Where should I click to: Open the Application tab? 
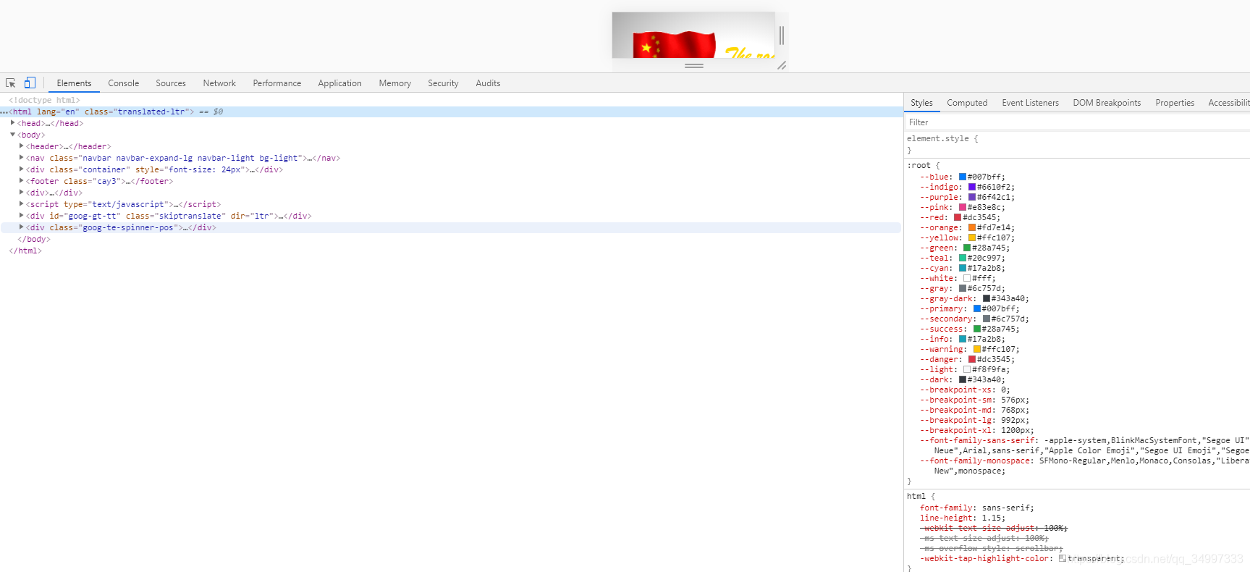pyautogui.click(x=339, y=83)
